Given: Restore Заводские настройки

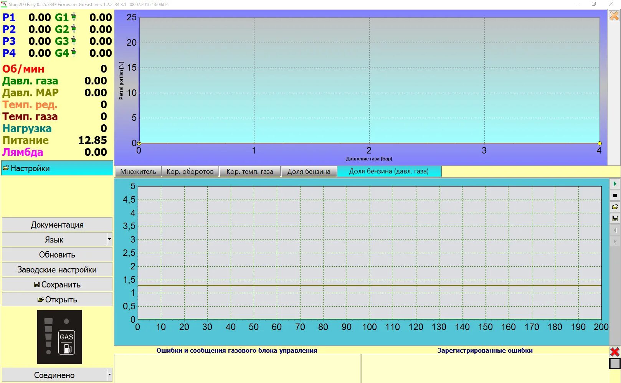Looking at the screenshot, I should click(57, 269).
